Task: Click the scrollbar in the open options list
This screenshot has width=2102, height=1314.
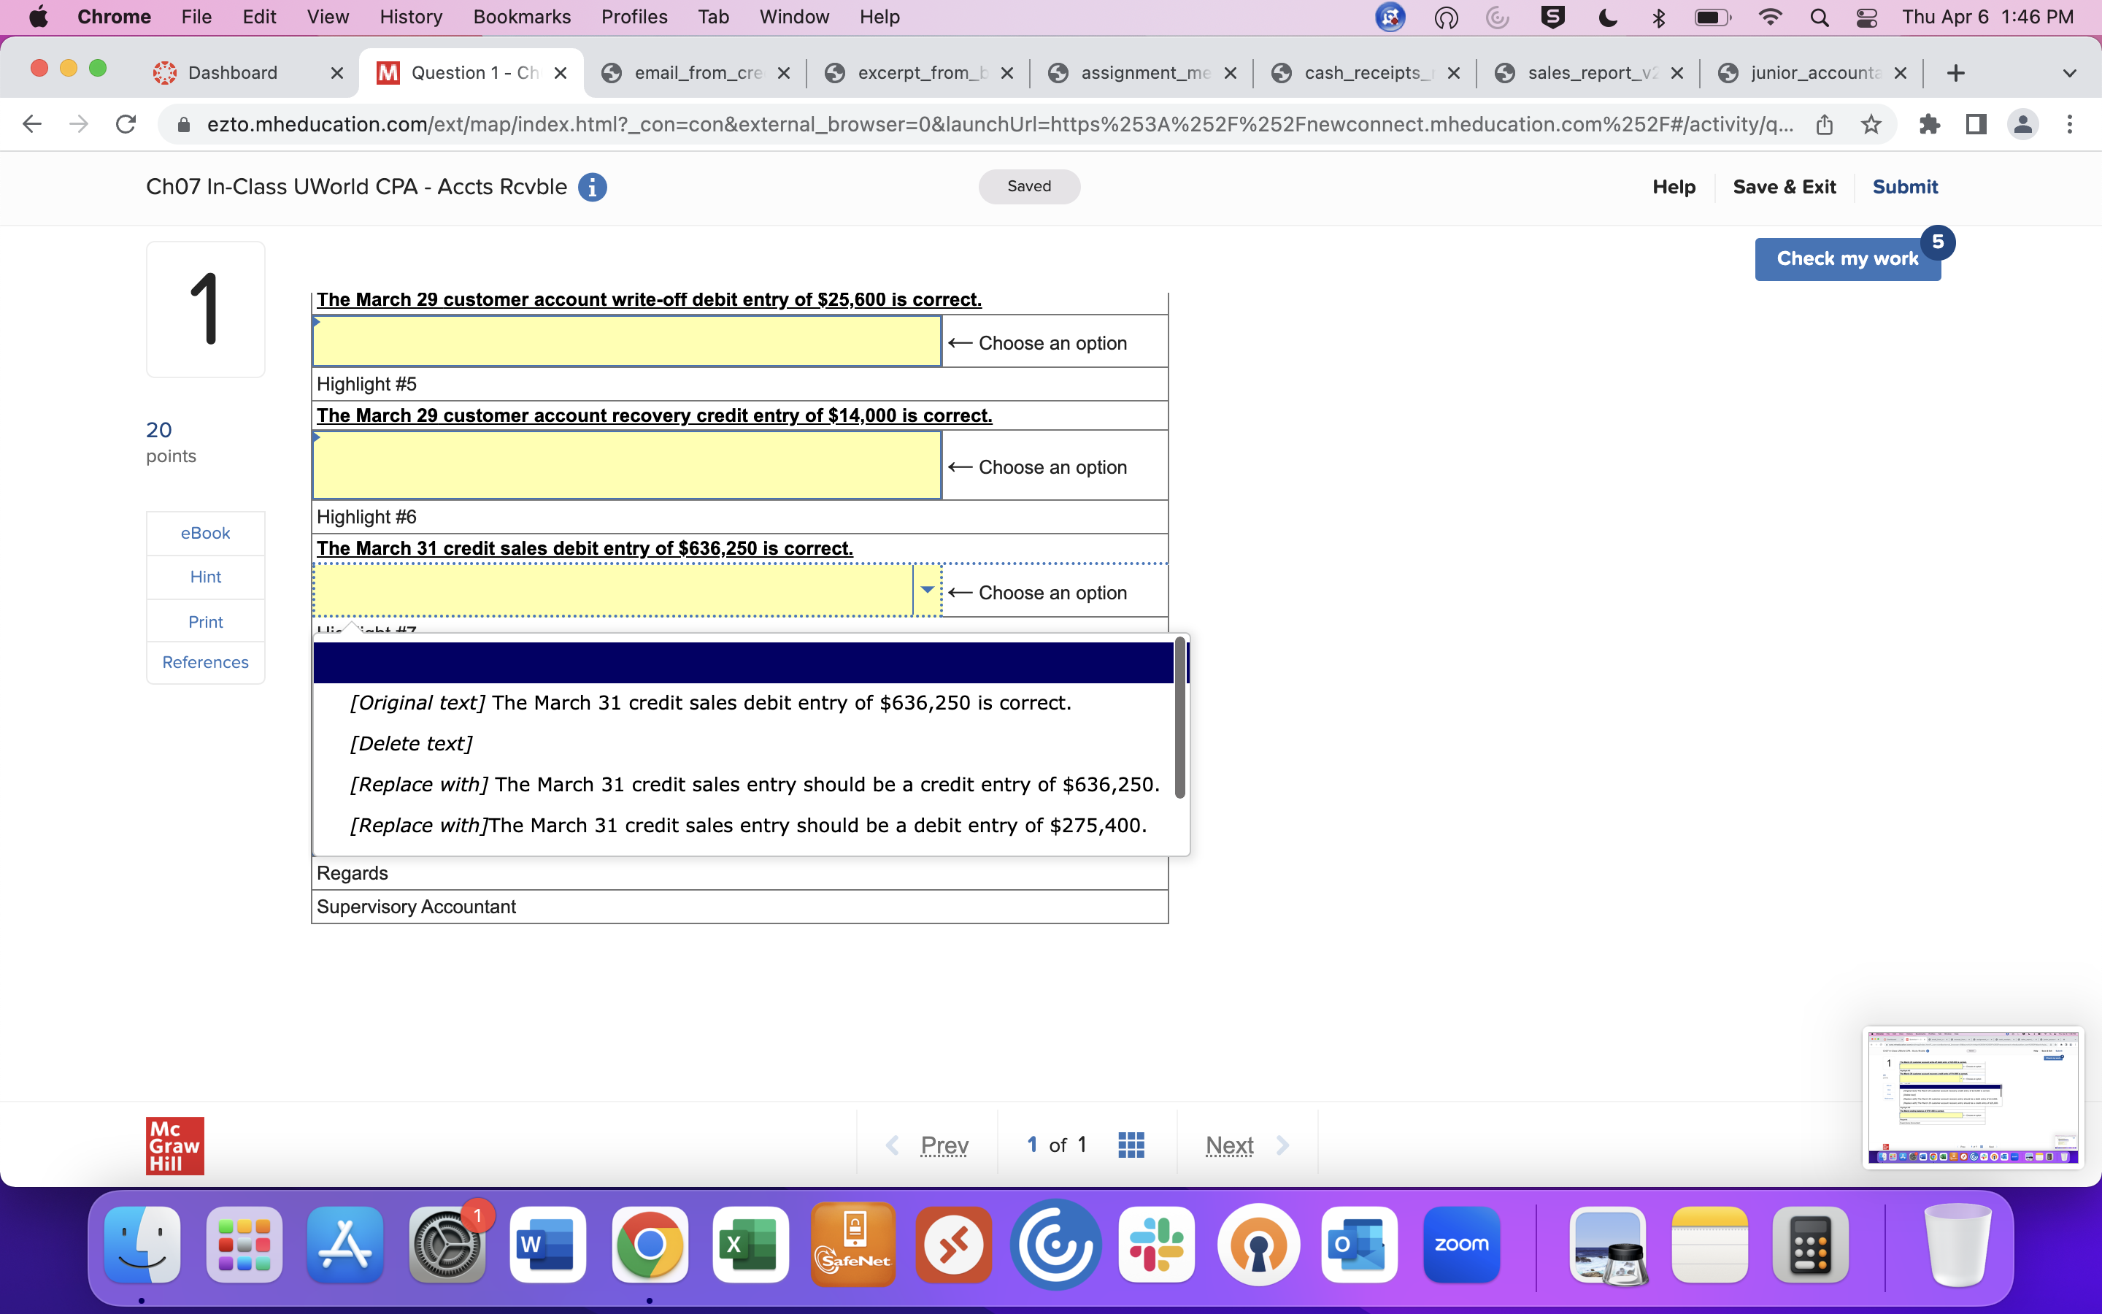Action: (1179, 717)
